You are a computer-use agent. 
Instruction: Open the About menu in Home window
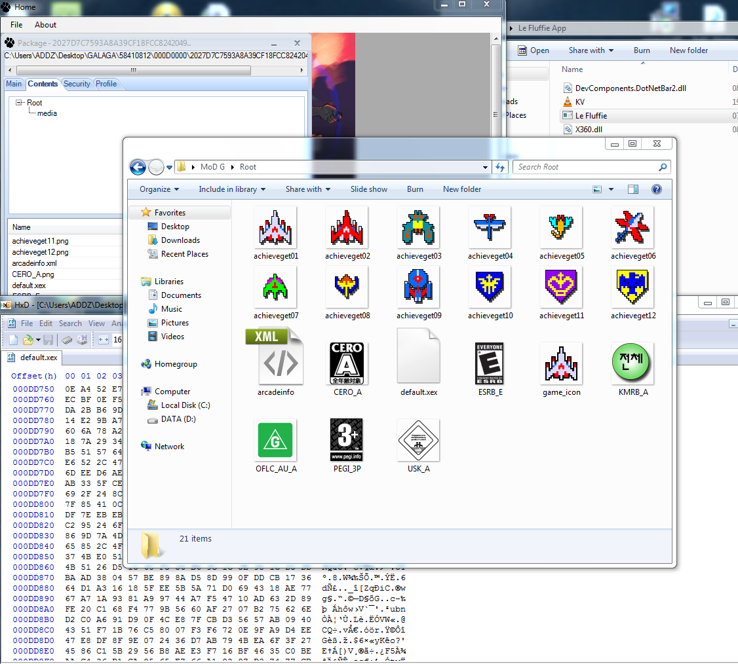(x=45, y=25)
